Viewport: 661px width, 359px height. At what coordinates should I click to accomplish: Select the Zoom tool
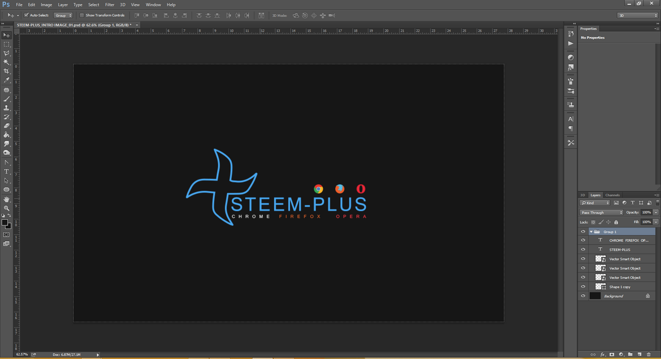[x=7, y=208]
